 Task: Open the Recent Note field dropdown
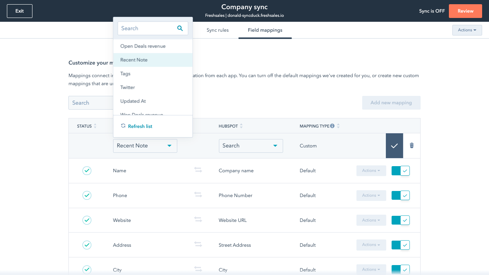145,146
